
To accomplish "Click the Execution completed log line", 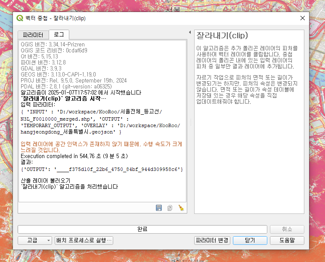I will click(74, 156).
